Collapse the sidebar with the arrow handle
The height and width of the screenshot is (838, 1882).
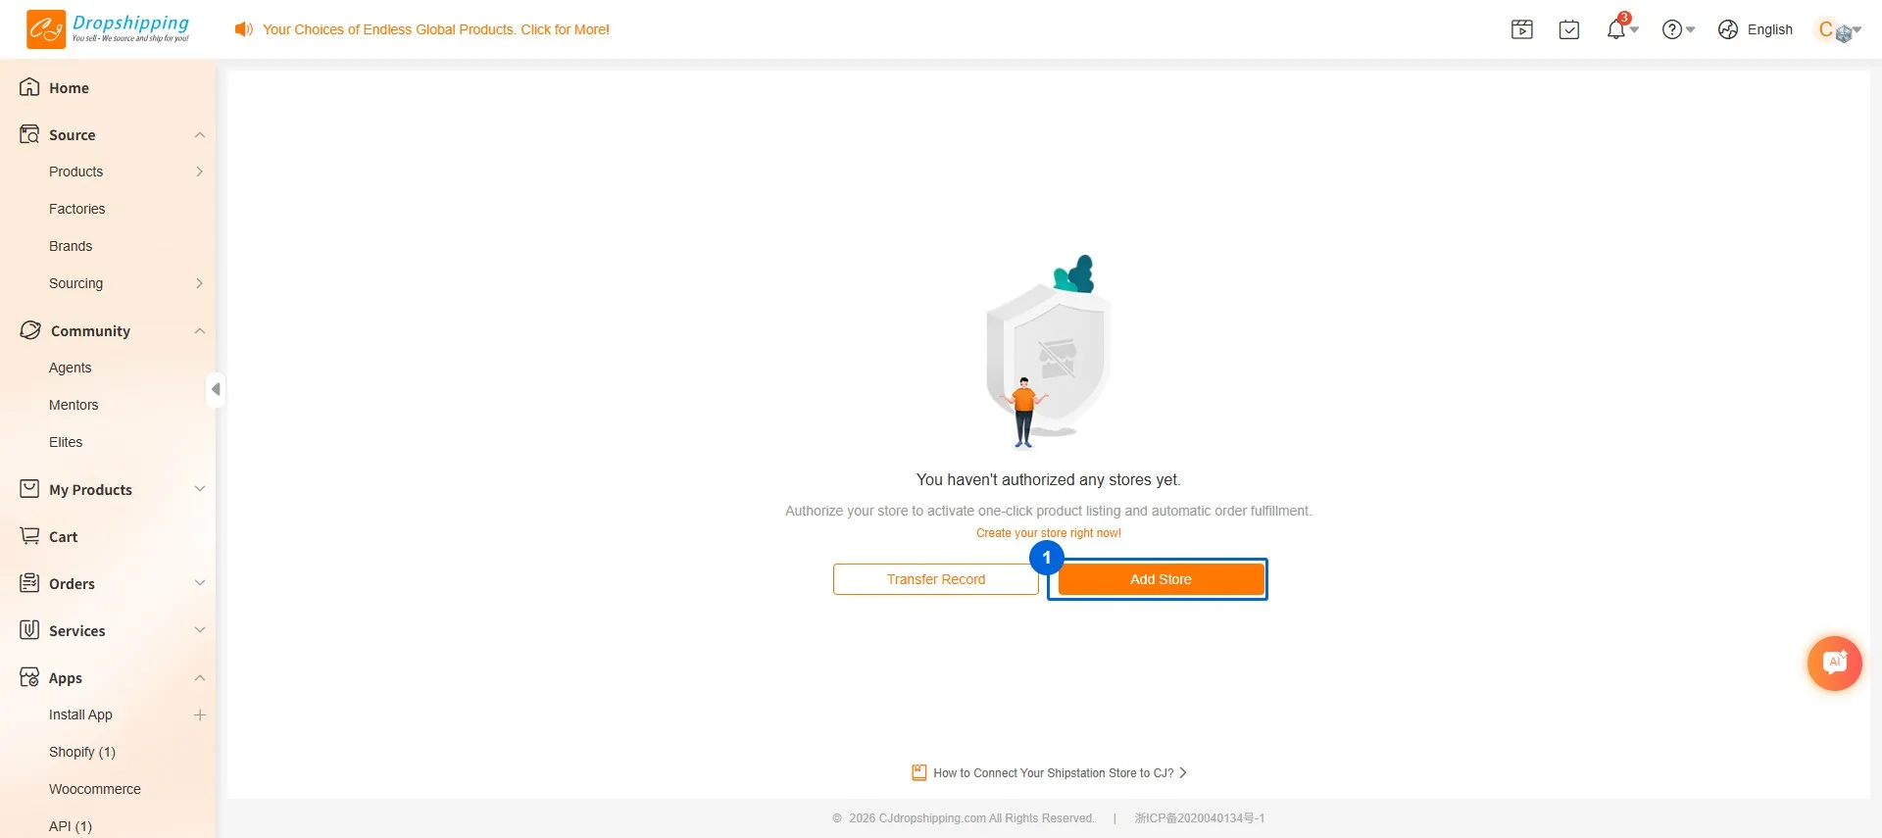(216, 389)
